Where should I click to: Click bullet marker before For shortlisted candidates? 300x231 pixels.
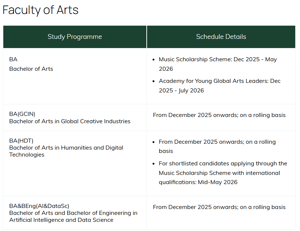[x=154, y=164]
